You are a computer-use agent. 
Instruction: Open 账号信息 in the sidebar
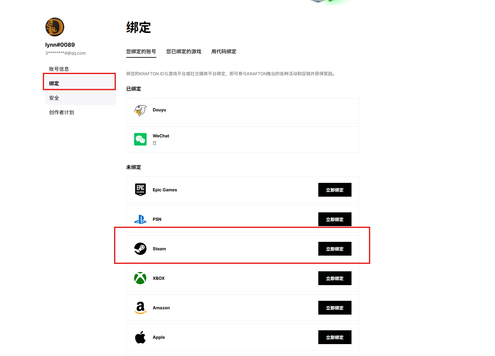pos(59,69)
